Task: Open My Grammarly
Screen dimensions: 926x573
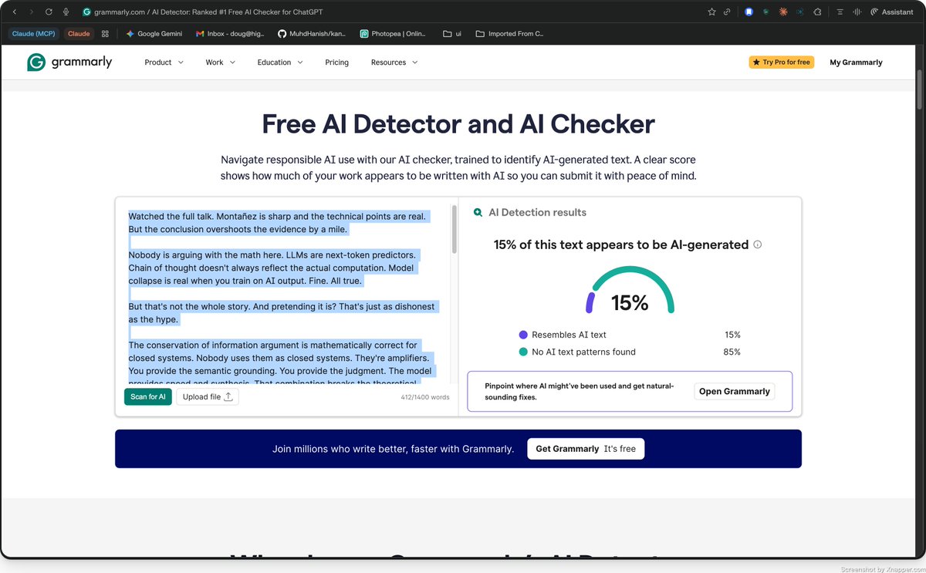Action: 856,62
